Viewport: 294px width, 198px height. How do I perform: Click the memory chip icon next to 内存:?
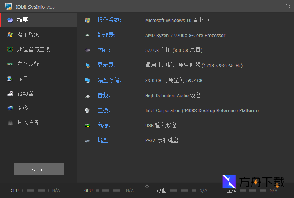tap(87, 50)
